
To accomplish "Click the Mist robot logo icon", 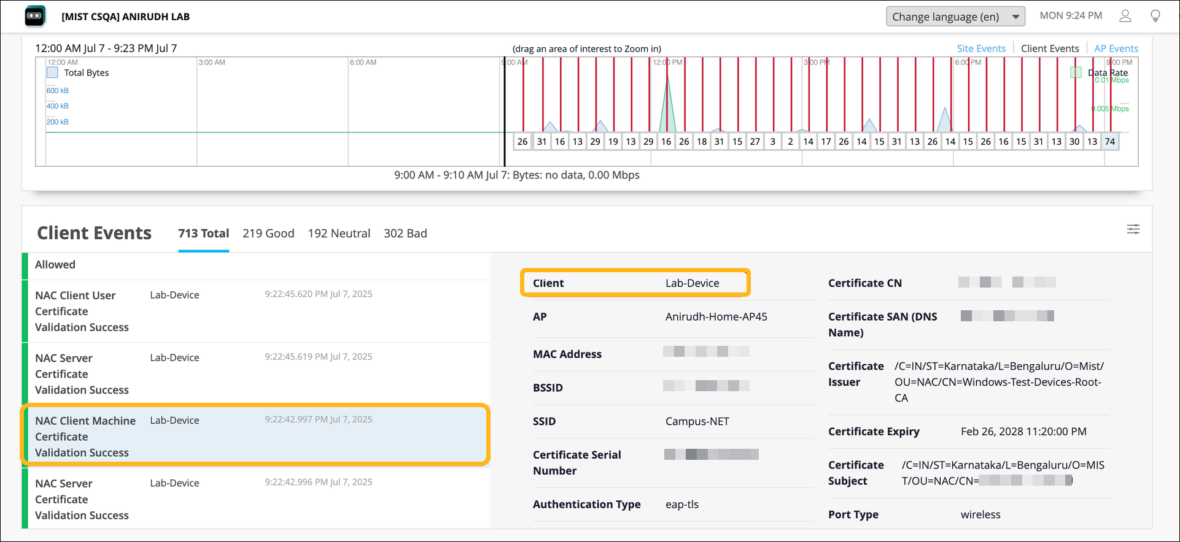I will pos(35,16).
